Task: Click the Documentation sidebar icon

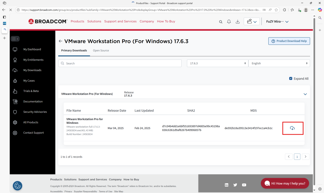Action: click(x=15, y=101)
